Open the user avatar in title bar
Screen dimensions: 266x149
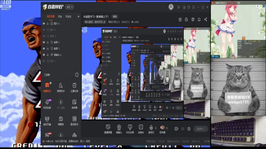(171, 7)
